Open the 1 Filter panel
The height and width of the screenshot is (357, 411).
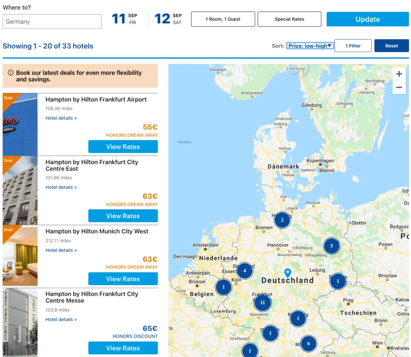point(353,46)
